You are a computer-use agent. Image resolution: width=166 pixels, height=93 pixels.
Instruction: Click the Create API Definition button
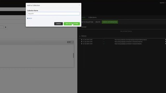click(110, 22)
